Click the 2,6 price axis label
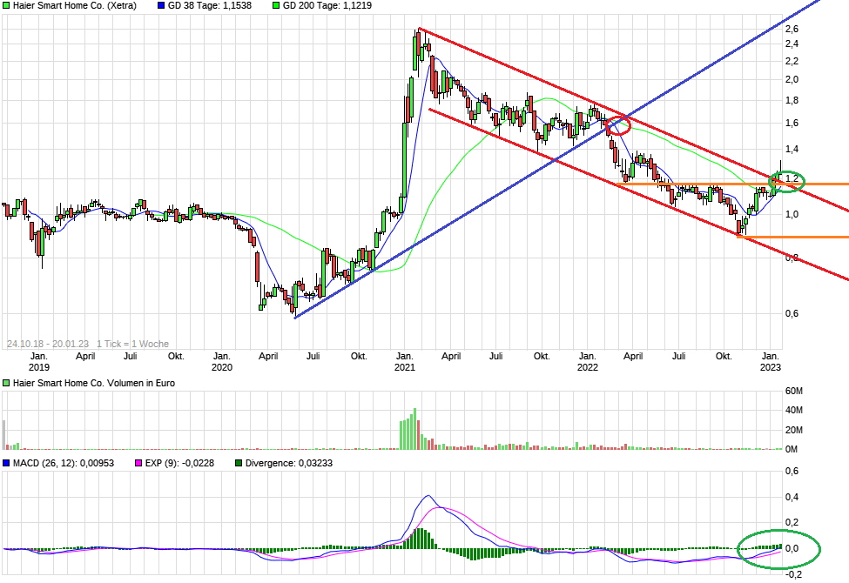The image size is (849, 583). pos(792,29)
